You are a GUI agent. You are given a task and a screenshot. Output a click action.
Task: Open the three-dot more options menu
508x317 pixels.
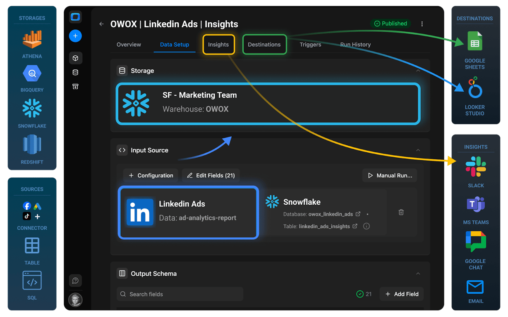pos(422,24)
